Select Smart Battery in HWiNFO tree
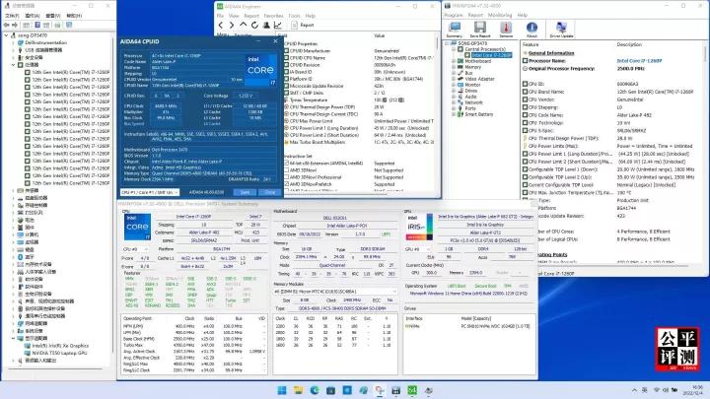This screenshot has height=399, width=710. (x=478, y=114)
